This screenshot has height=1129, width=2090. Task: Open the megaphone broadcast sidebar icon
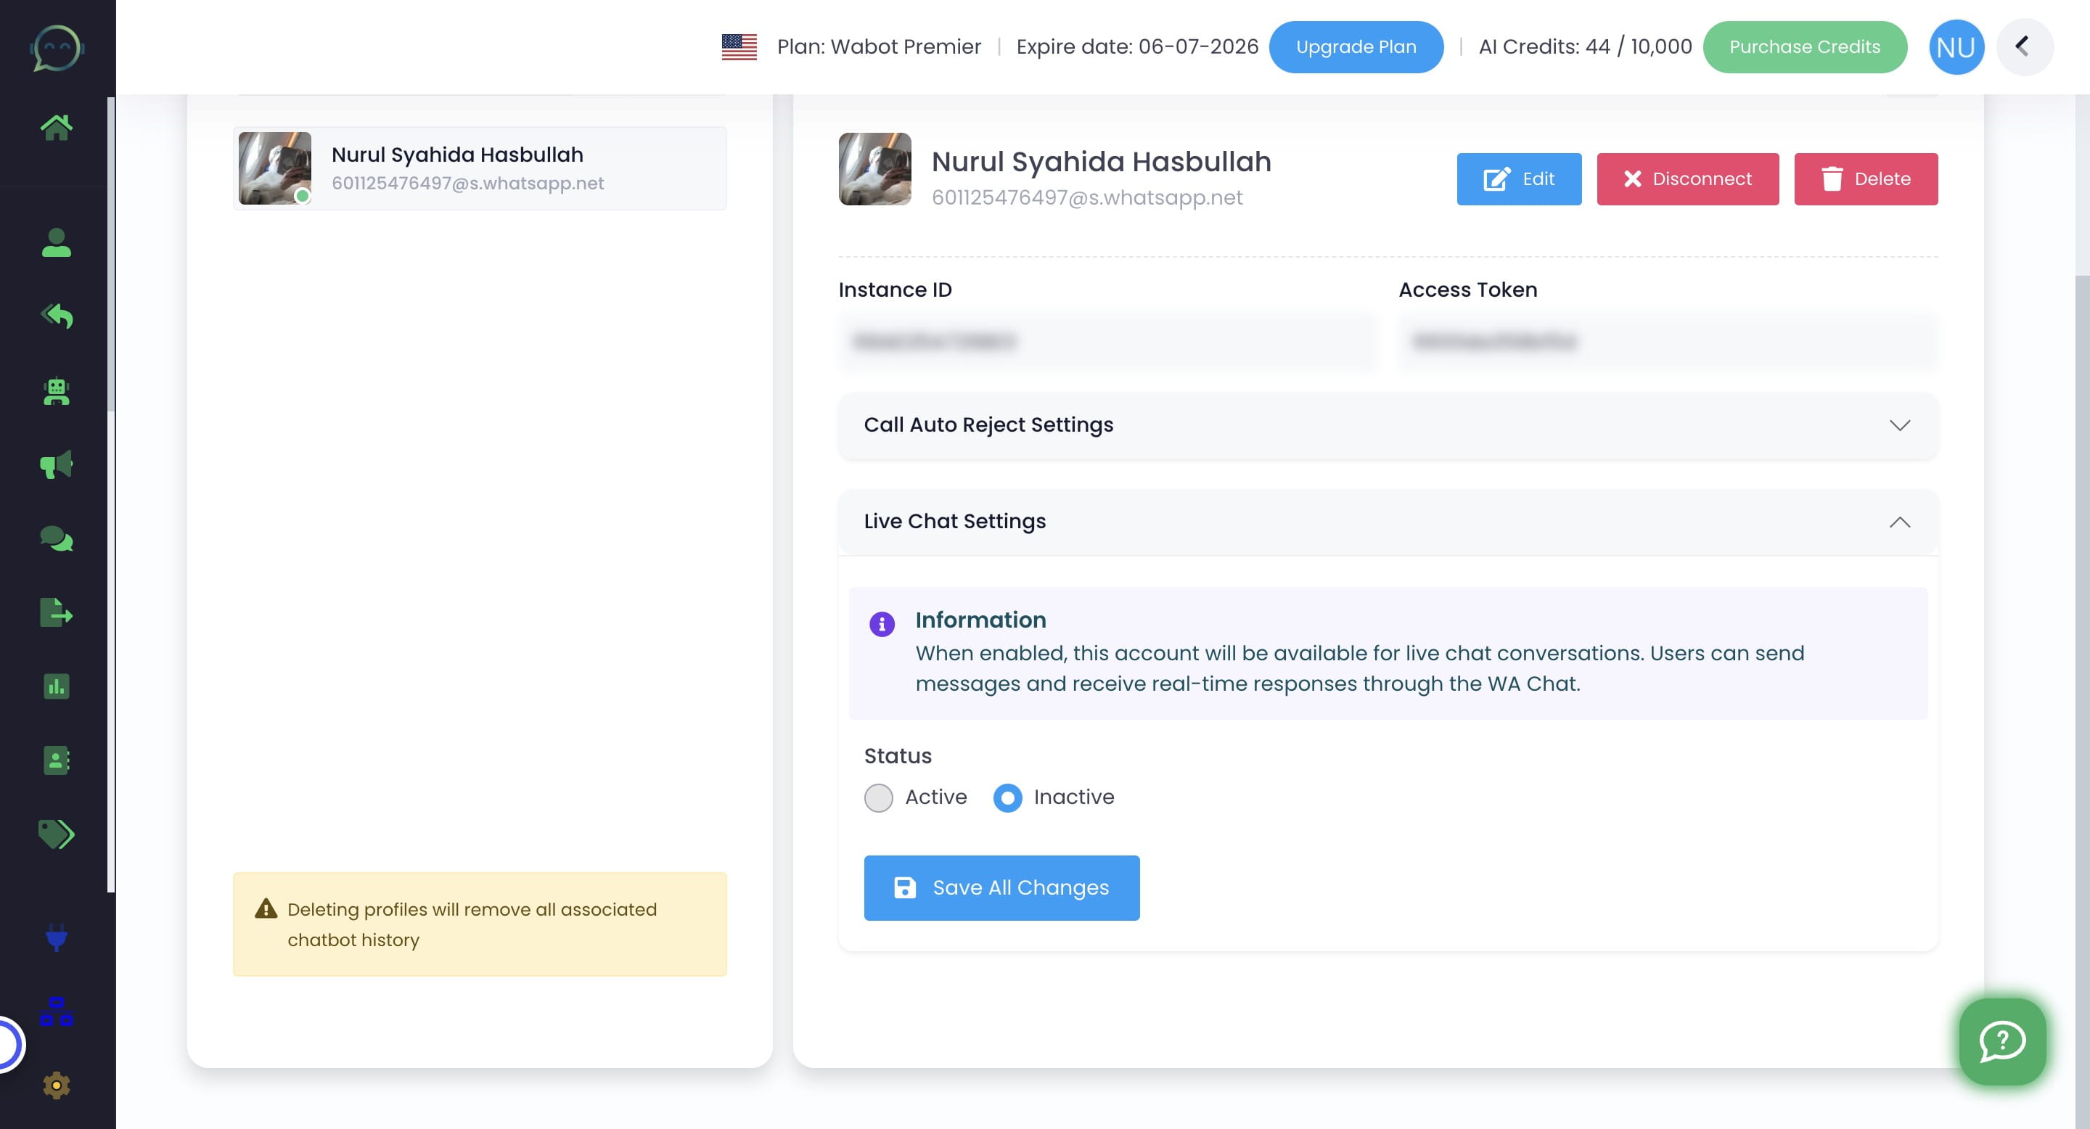(x=56, y=465)
